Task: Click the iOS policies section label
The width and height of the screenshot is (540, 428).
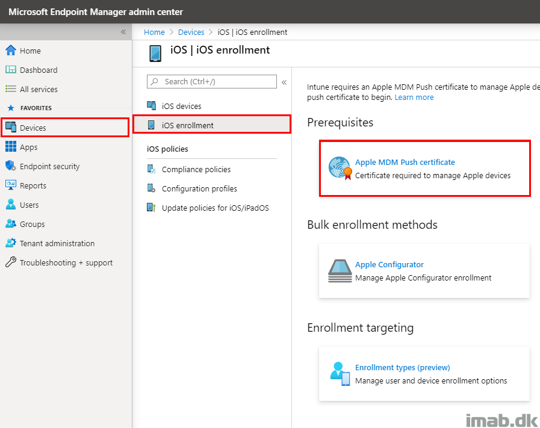Action: click(167, 149)
